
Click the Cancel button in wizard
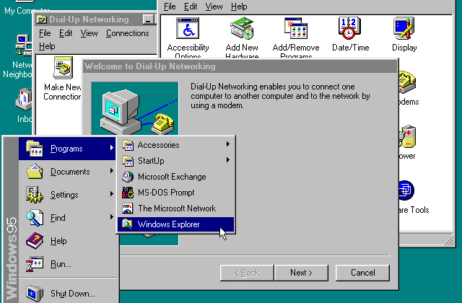tap(362, 273)
